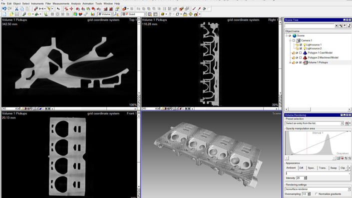Open the Measurements menu
The height and width of the screenshot is (198, 352).
[61, 3]
